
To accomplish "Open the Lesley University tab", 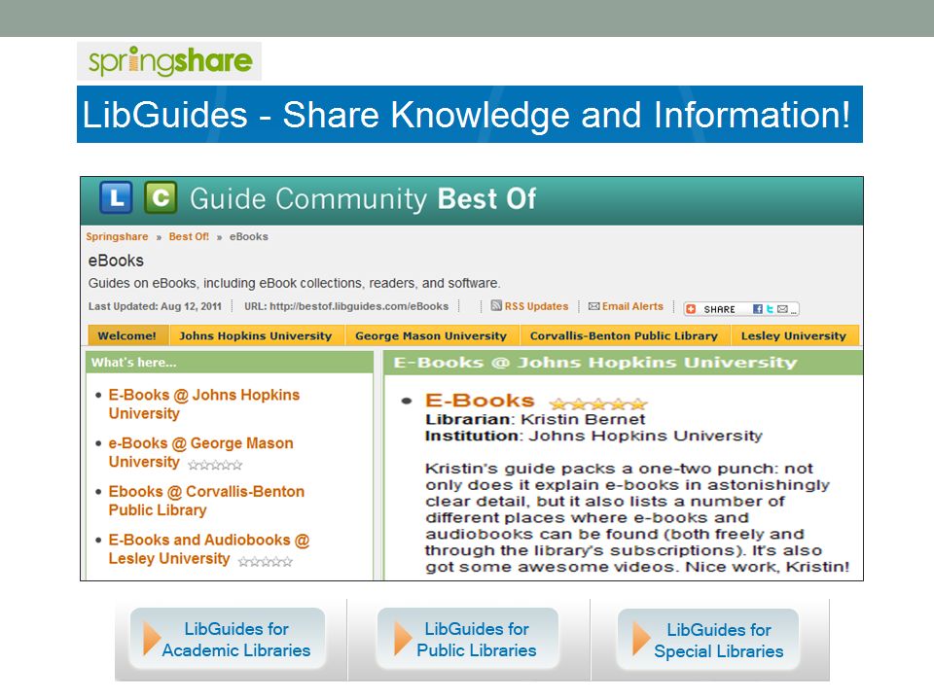I will point(794,335).
